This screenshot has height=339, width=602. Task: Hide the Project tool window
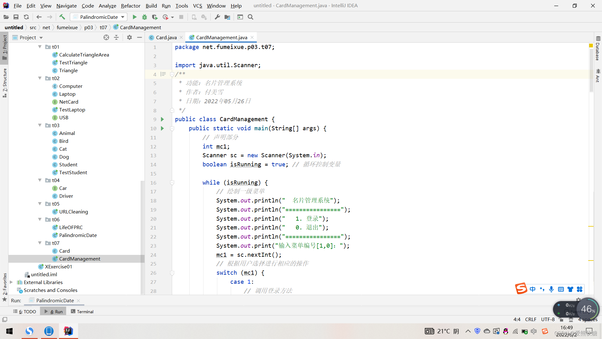(x=140, y=37)
